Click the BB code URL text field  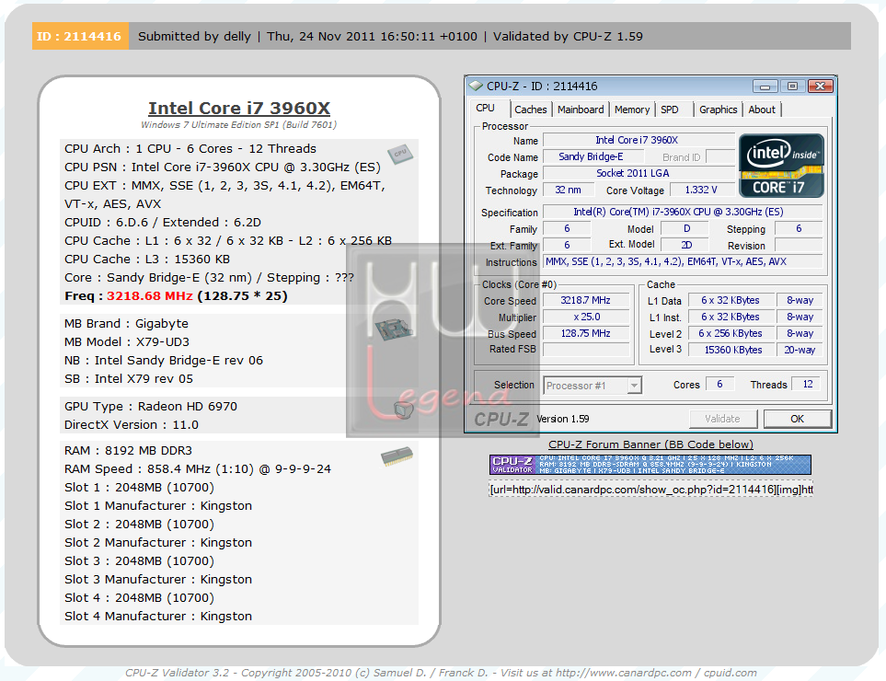(x=650, y=490)
